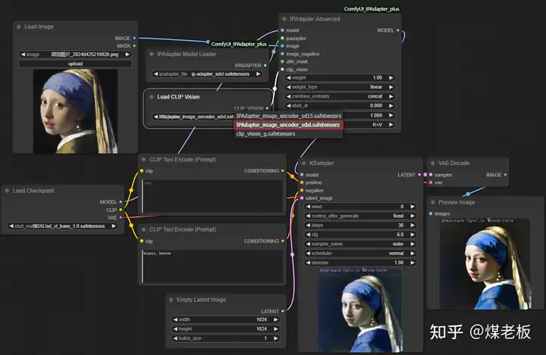The image size is (546, 355).
Task: Decrease height using its left arrow
Action: 175,329
